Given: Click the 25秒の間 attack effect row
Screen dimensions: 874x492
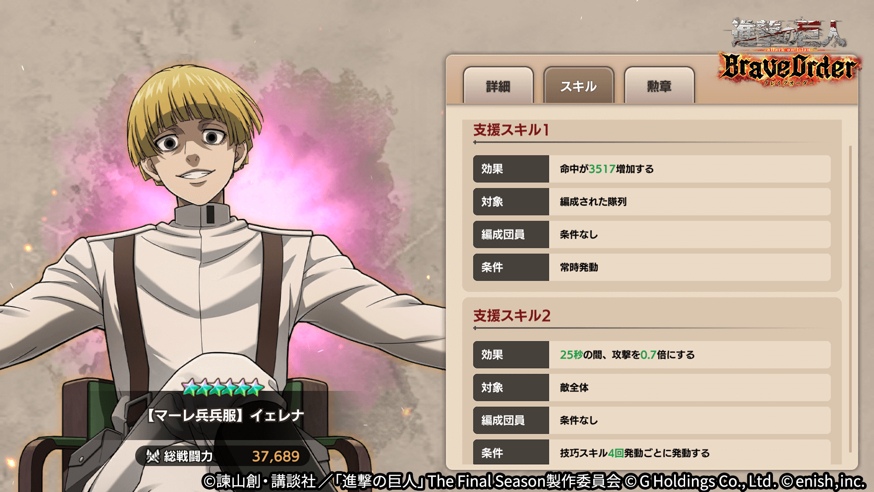Looking at the screenshot, I should click(652, 355).
